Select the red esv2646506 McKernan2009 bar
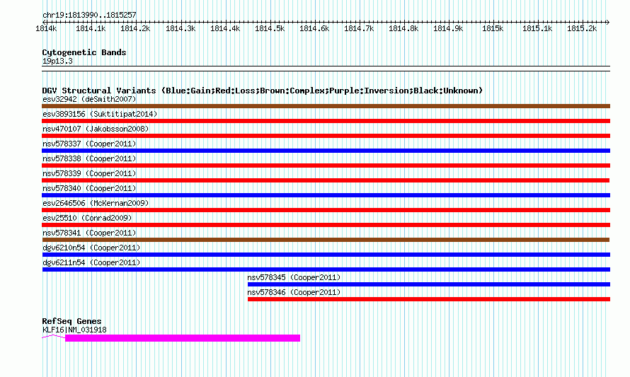630x377 pixels. (326, 210)
